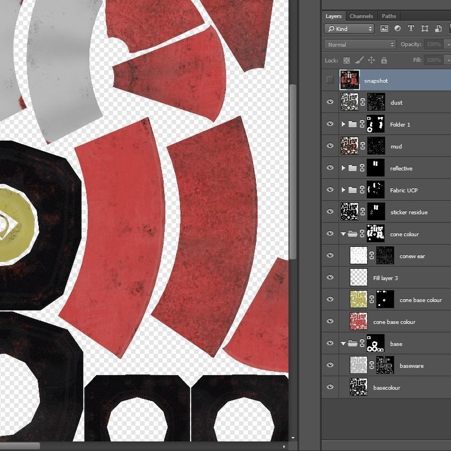
Task: Click open folder icon of cone colour group
Action: pyautogui.click(x=353, y=233)
